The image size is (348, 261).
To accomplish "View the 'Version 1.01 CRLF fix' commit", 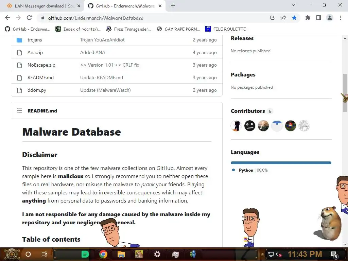I will tap(110, 65).
